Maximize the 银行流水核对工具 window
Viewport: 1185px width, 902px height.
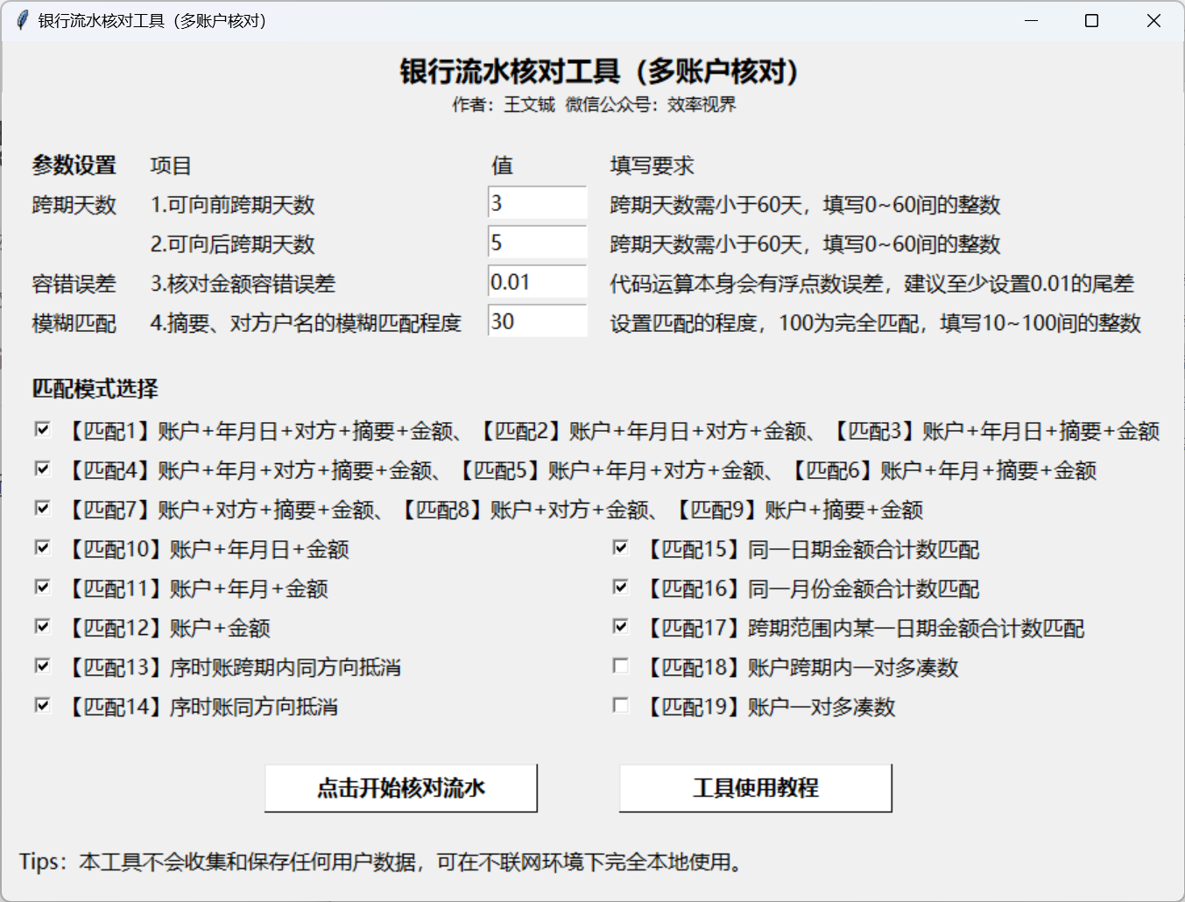[1092, 20]
